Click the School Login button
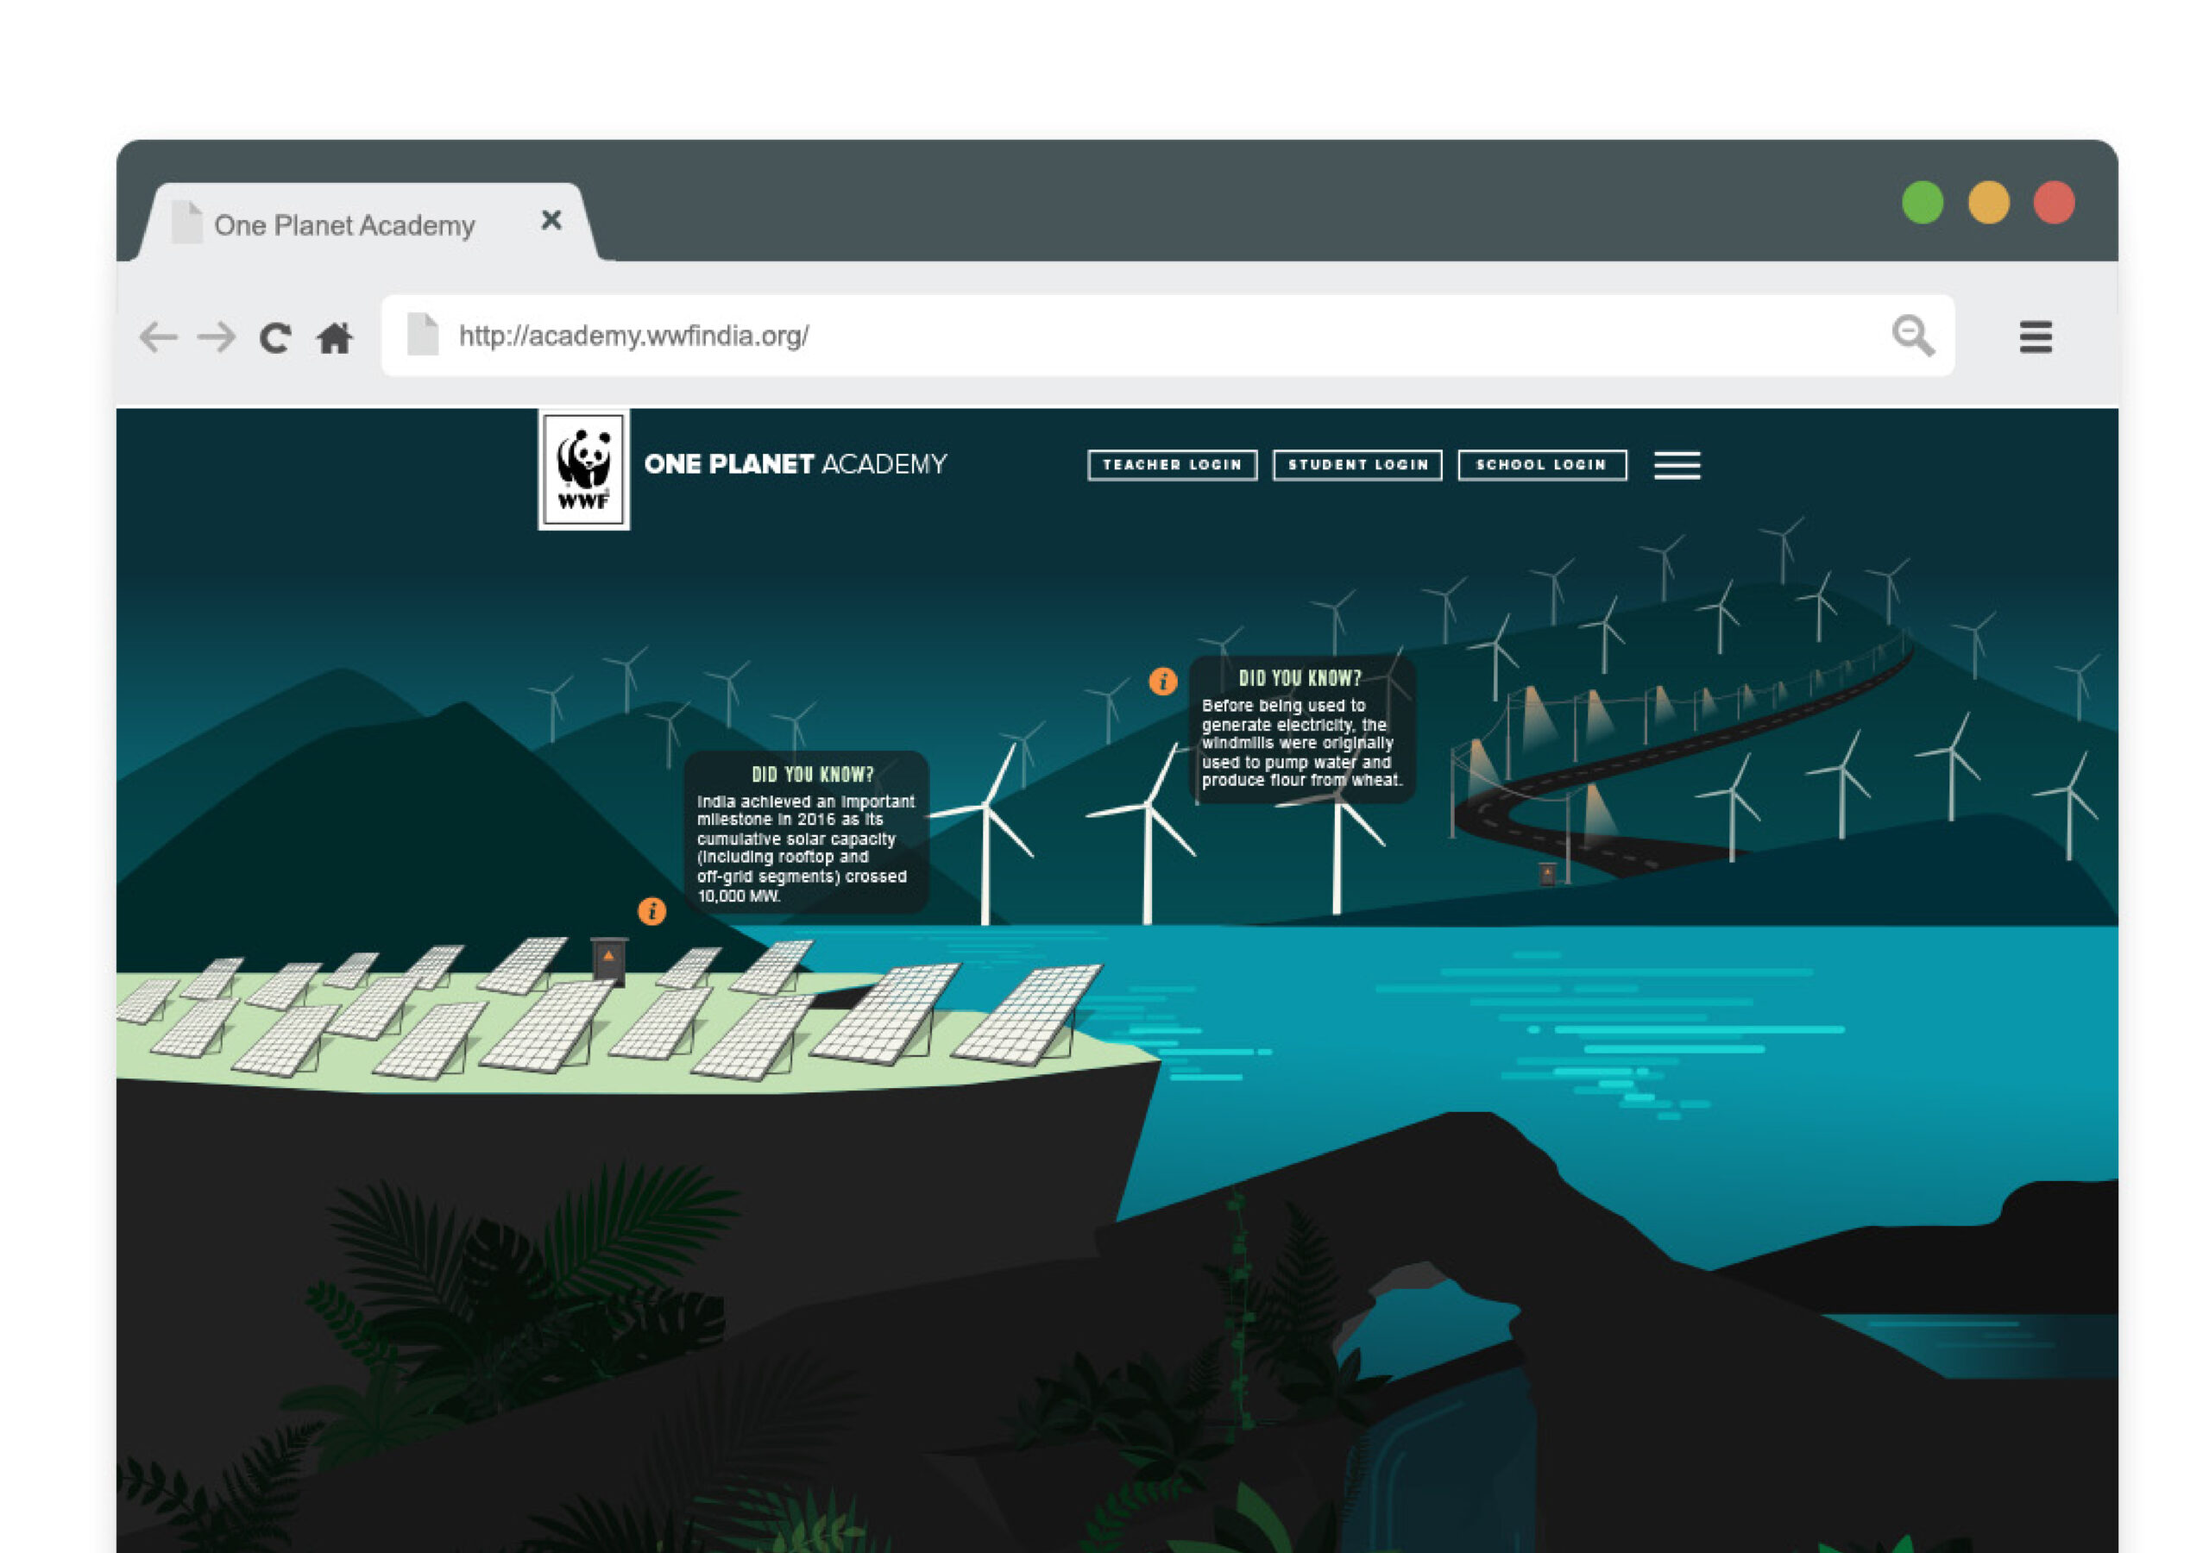Viewport: 2209px width, 1553px height. (x=1542, y=465)
